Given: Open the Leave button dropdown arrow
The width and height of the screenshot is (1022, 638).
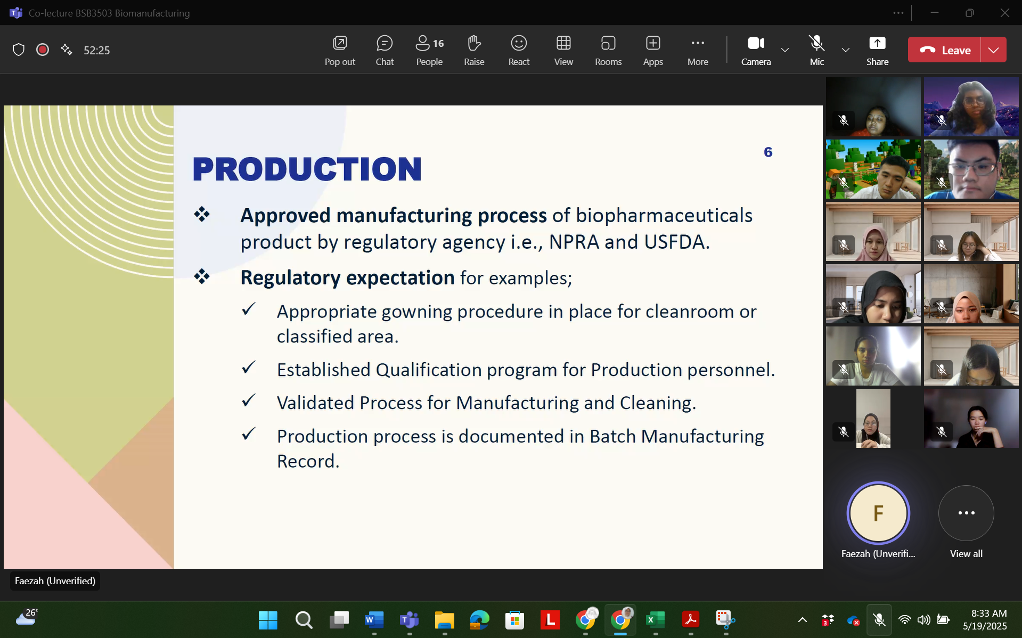Looking at the screenshot, I should pyautogui.click(x=993, y=50).
